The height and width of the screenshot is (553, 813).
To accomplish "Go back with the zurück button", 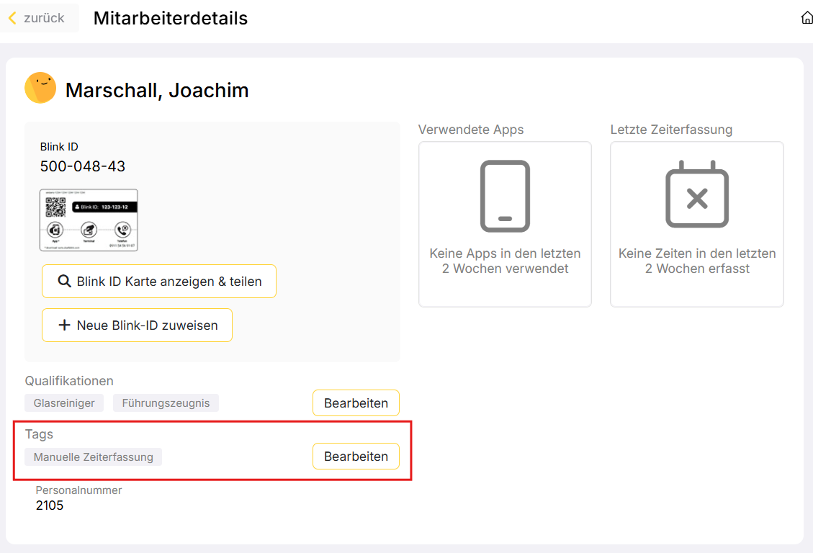I will (37, 18).
